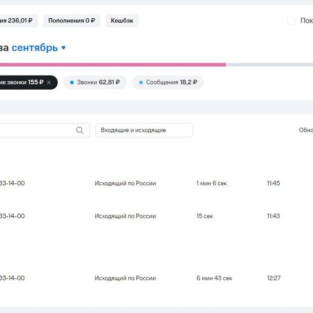Open the 'сентябрь' month dropdown
The width and height of the screenshot is (313, 313).
34,48
